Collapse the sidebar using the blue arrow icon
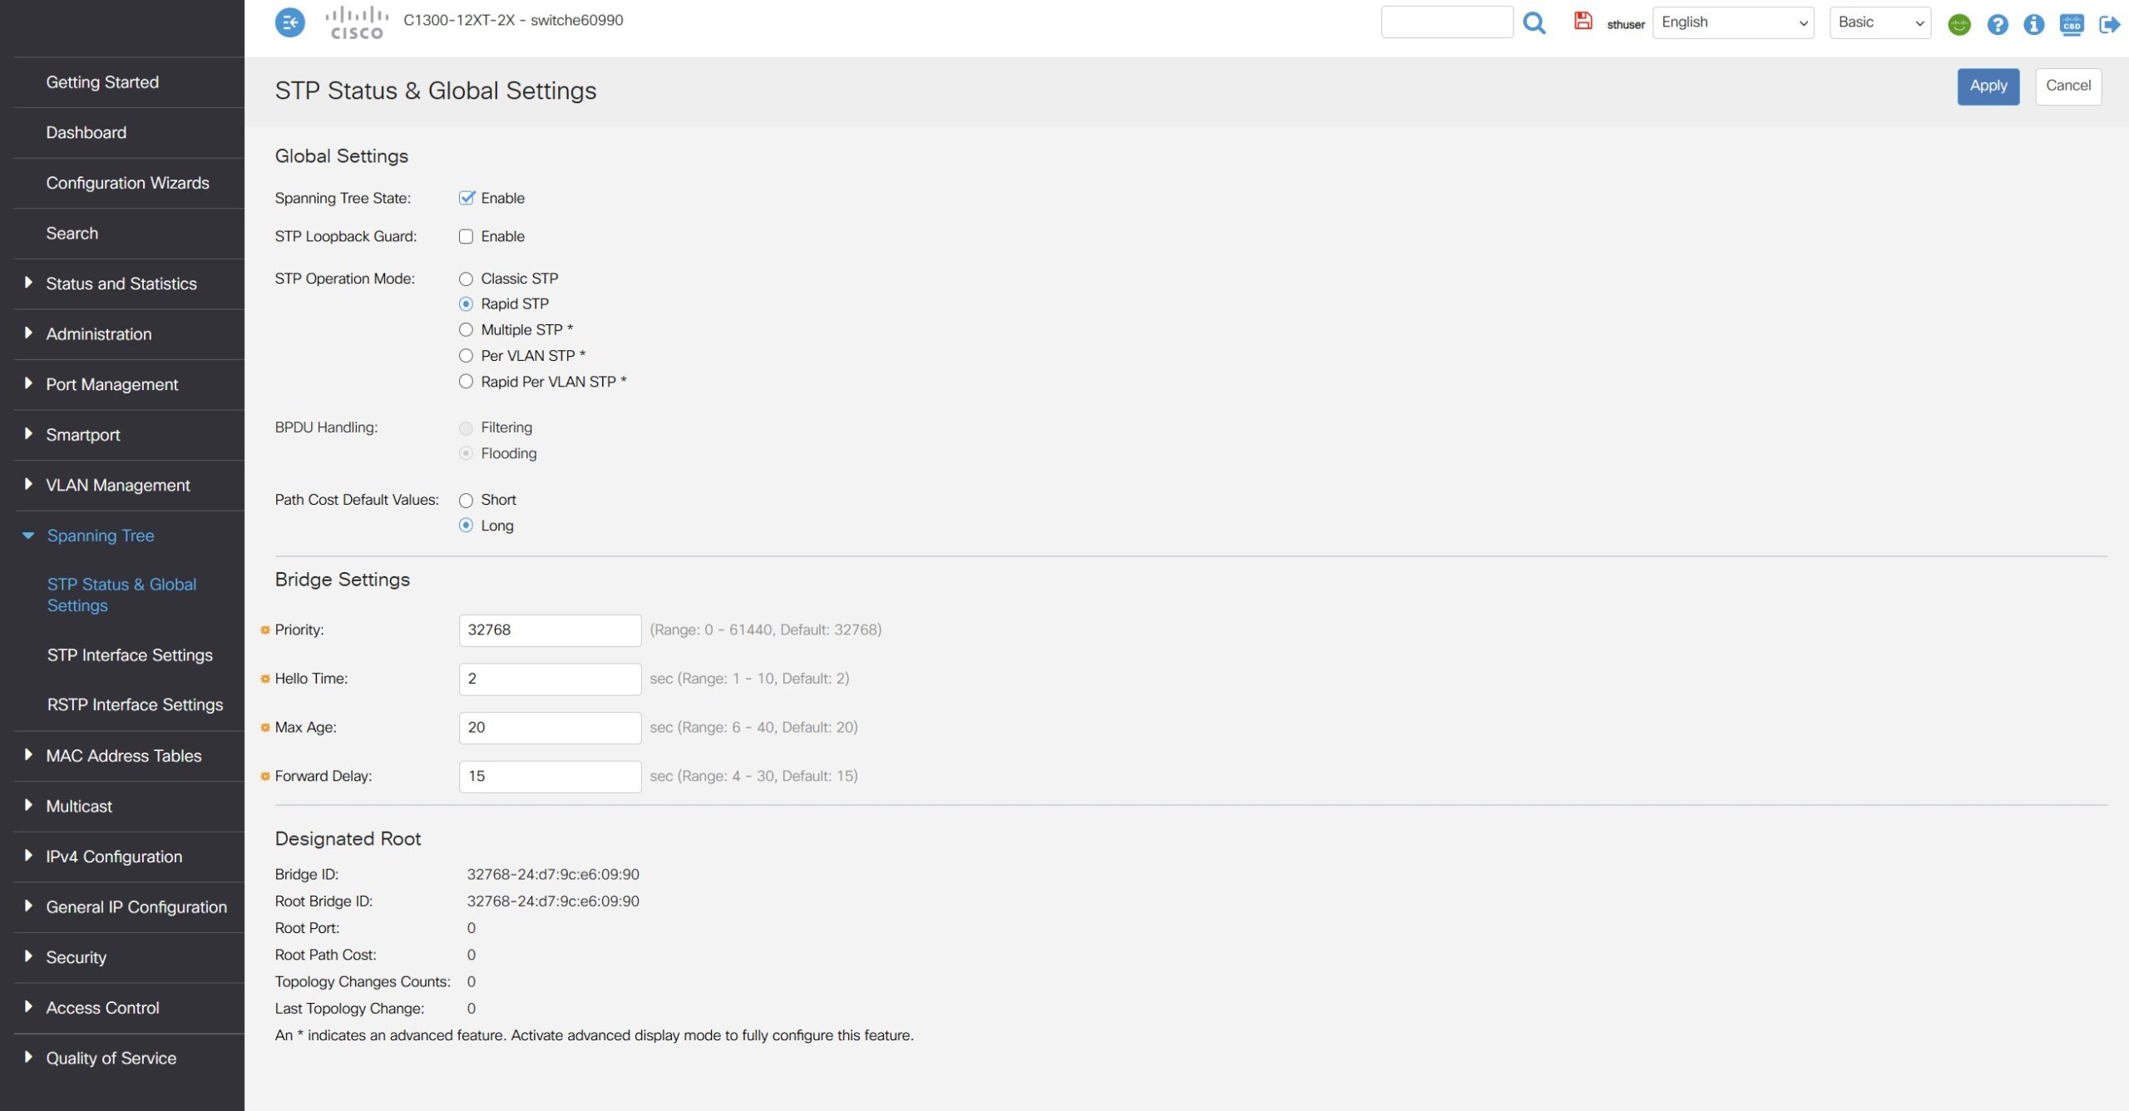The image size is (2129, 1111). 289,22
